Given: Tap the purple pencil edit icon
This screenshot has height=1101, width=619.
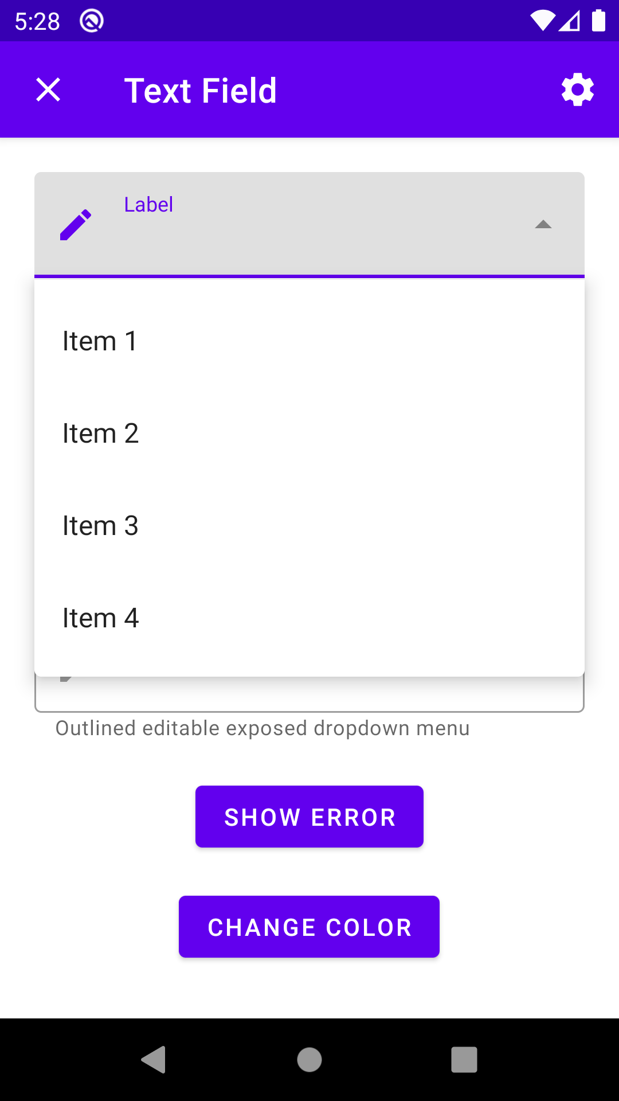Looking at the screenshot, I should (x=76, y=224).
